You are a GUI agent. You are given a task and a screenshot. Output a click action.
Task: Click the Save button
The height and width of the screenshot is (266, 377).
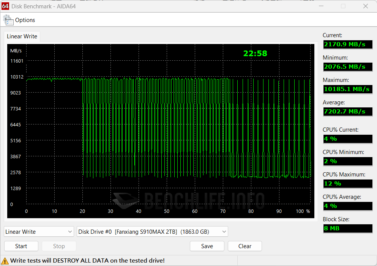[207, 246]
